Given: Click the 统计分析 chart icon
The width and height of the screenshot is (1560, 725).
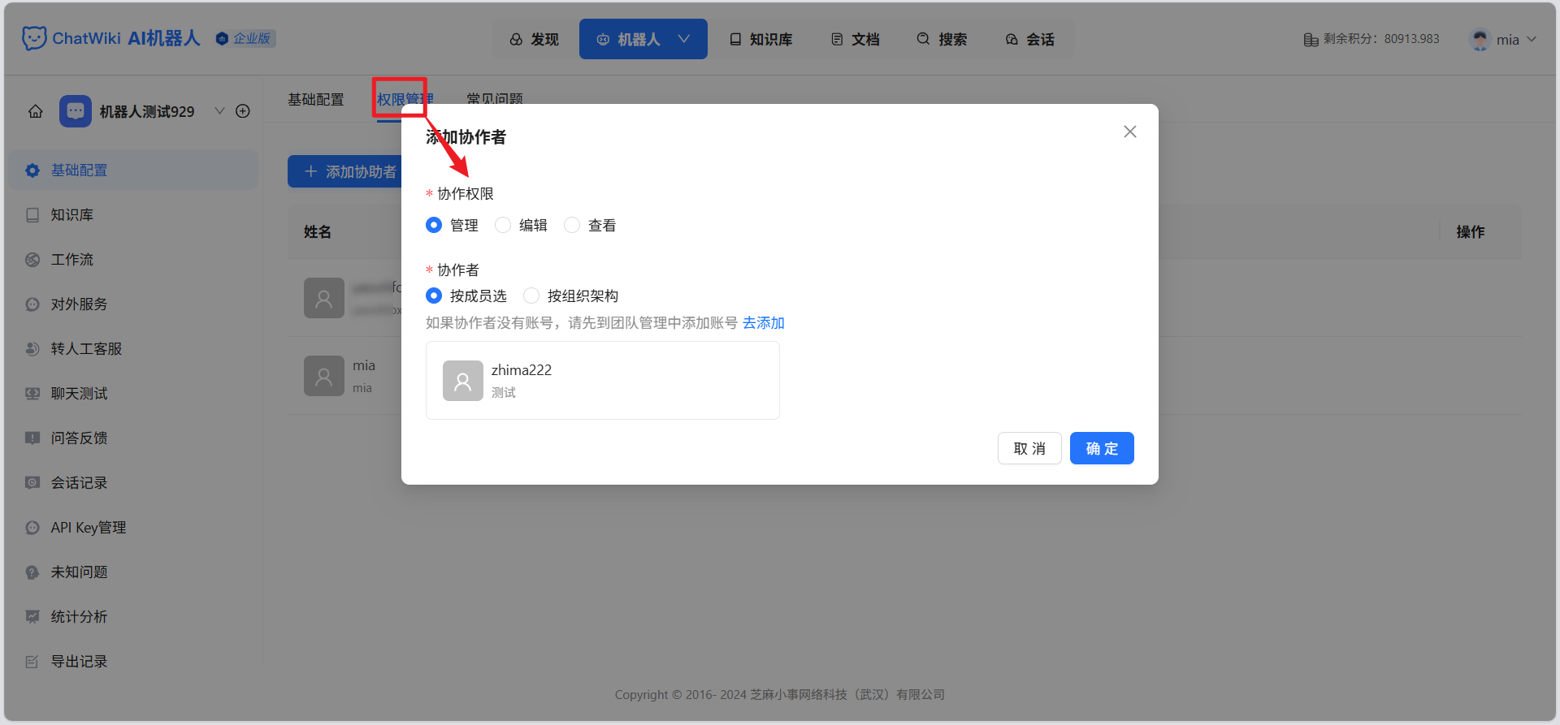Looking at the screenshot, I should pyautogui.click(x=32, y=617).
